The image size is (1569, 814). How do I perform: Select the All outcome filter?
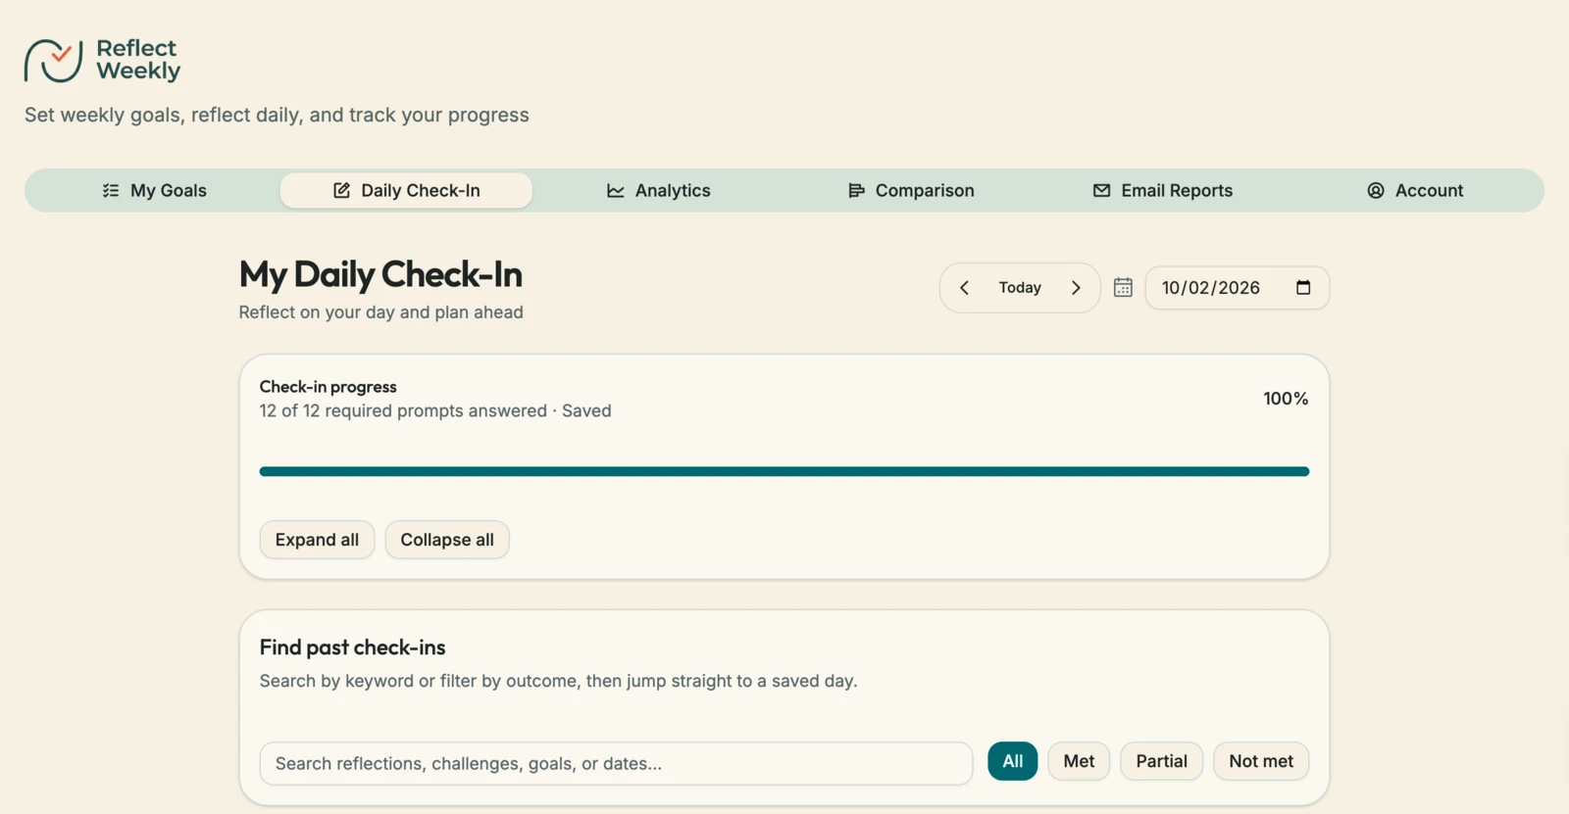click(1013, 761)
